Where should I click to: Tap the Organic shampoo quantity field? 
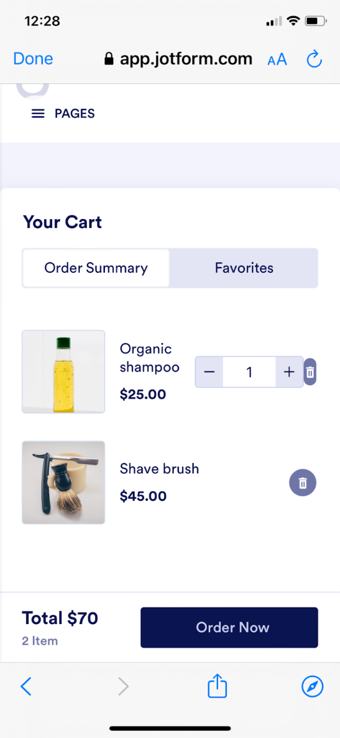[x=249, y=372]
